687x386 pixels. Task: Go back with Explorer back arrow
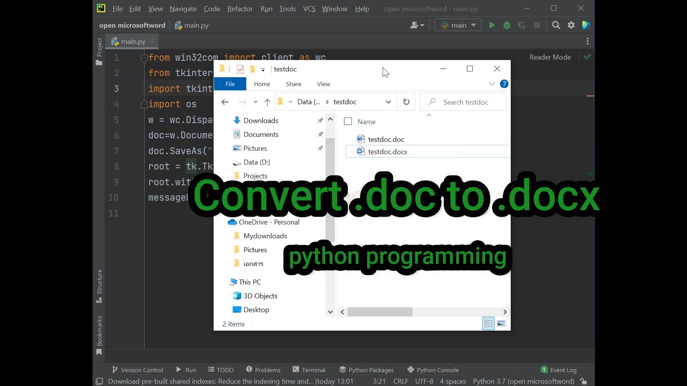[x=225, y=102]
